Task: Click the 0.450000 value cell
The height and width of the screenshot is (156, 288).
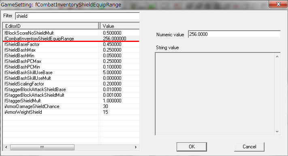Action: pyautogui.click(x=112, y=44)
